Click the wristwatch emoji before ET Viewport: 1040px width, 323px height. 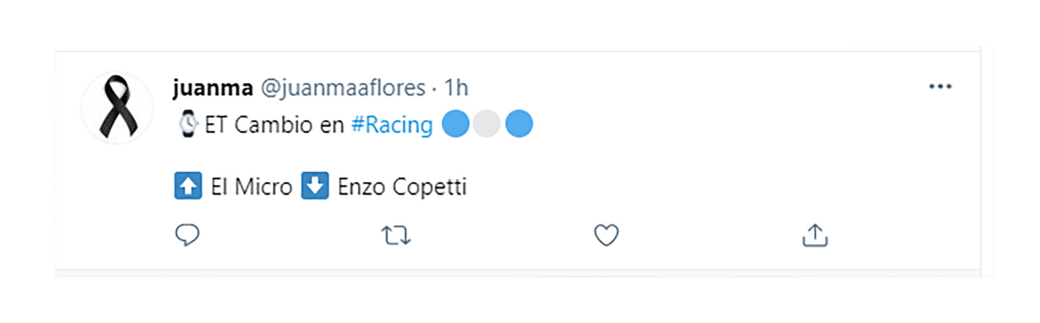point(188,124)
